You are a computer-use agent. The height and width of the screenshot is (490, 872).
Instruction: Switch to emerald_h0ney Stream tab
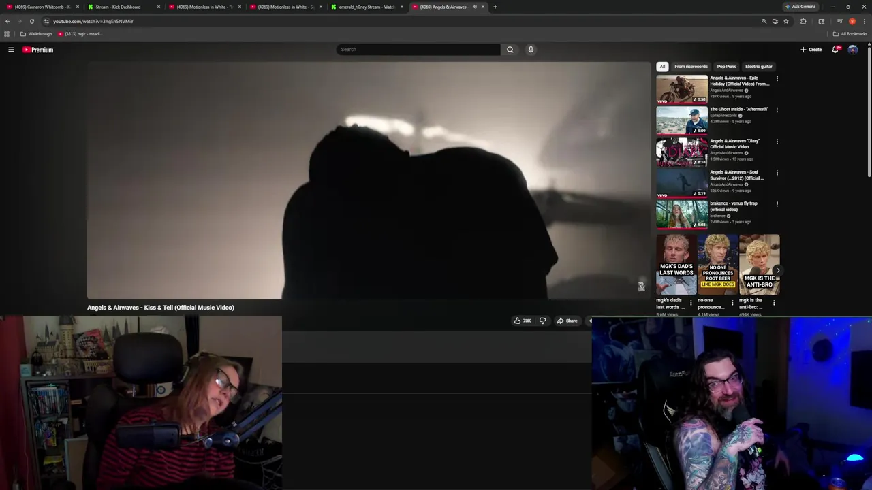click(367, 7)
